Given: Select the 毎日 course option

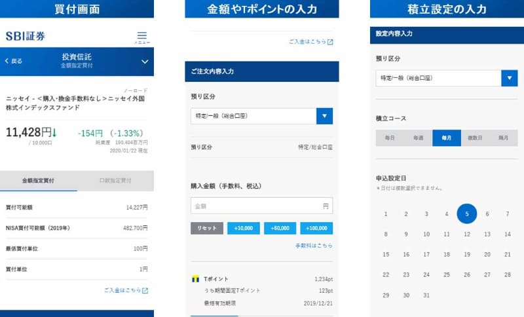Looking at the screenshot, I should pos(390,138).
